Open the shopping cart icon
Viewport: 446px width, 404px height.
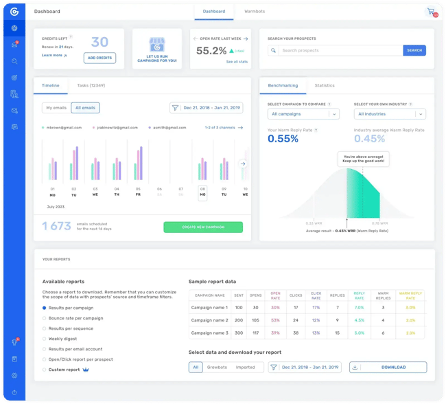coord(432,12)
